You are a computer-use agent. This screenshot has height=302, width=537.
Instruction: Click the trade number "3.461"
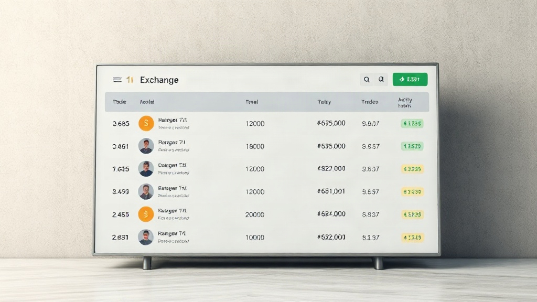[121, 147]
